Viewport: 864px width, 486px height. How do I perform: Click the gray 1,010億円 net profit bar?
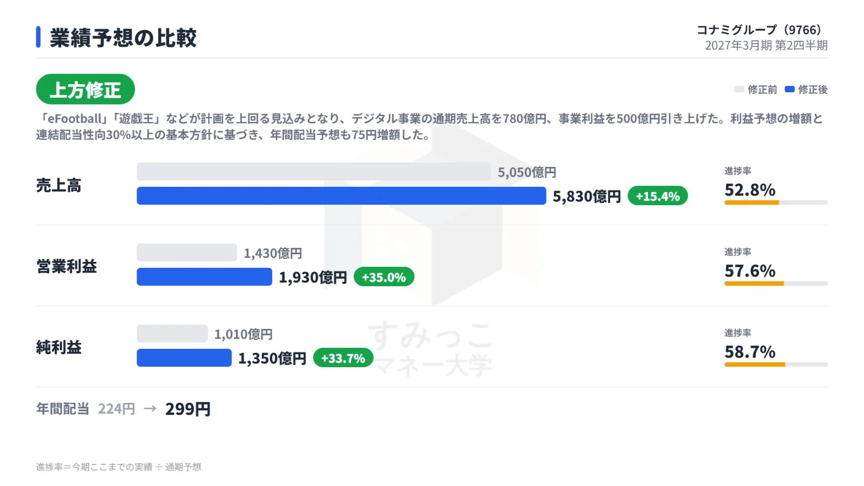point(172,333)
